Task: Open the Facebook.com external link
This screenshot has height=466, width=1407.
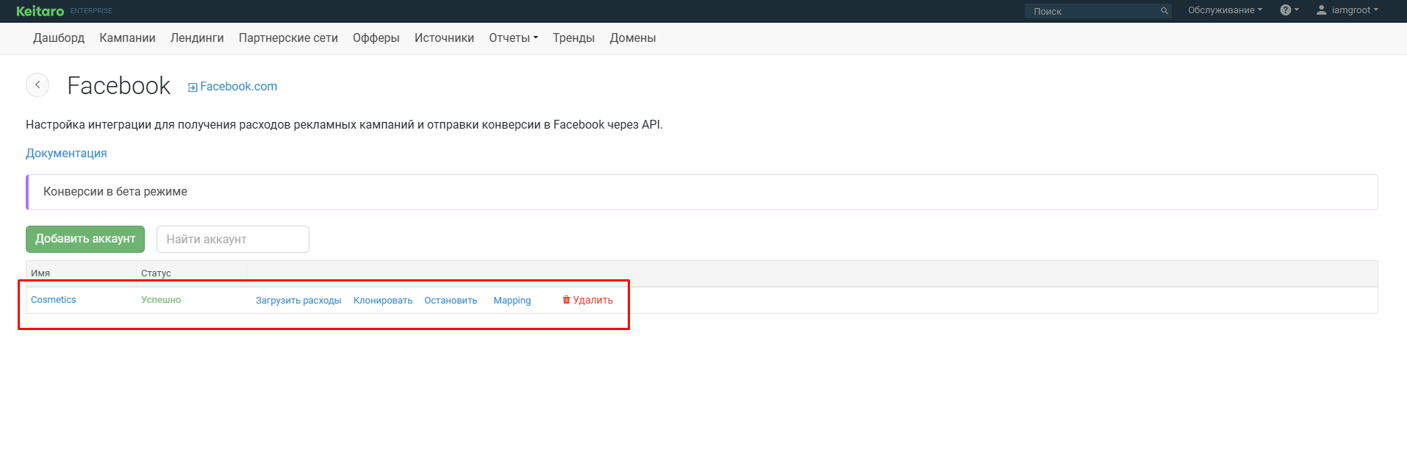Action: click(232, 87)
